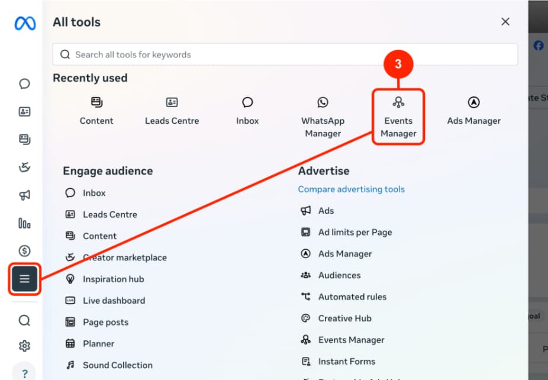Open Leads Centre from Recently used
Image resolution: width=548 pixels, height=380 pixels.
coord(172,111)
